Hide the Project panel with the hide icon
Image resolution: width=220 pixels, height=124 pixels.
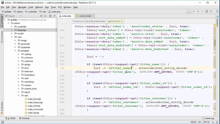tap(55, 16)
